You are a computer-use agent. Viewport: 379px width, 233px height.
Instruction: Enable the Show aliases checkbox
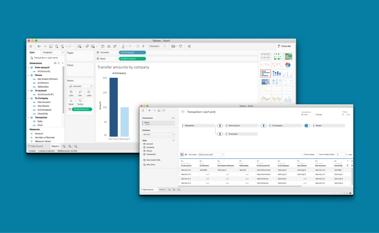coord(302,155)
